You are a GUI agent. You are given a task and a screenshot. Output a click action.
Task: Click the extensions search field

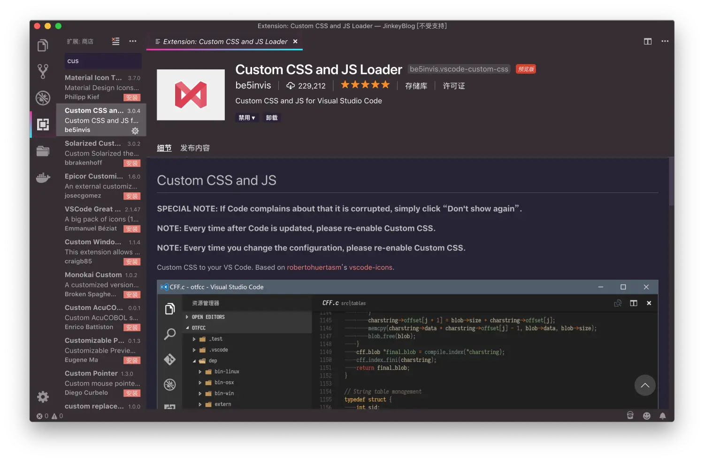point(103,61)
